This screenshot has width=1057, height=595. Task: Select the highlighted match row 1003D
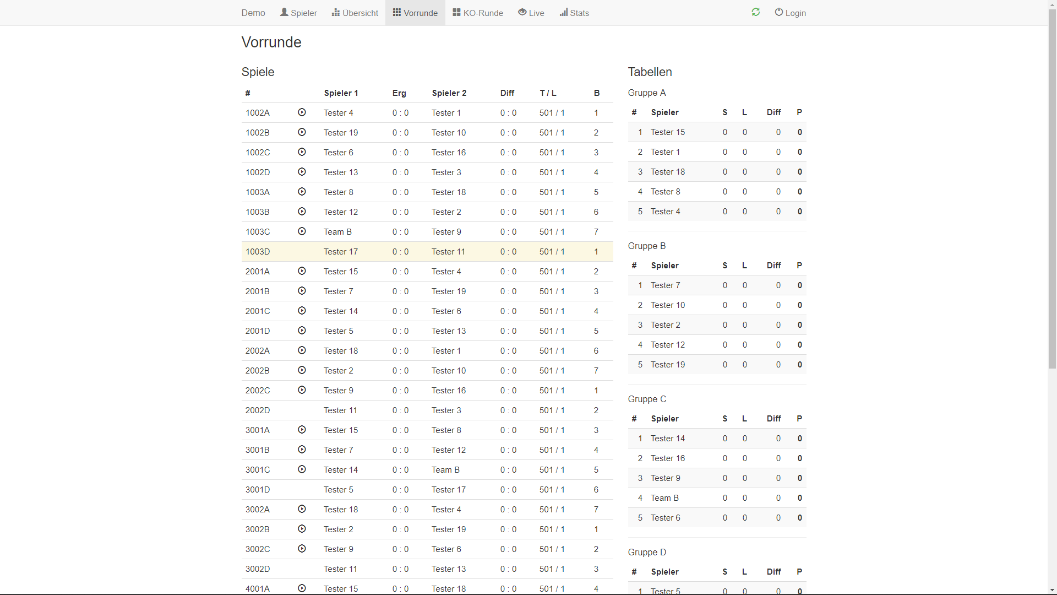(427, 252)
